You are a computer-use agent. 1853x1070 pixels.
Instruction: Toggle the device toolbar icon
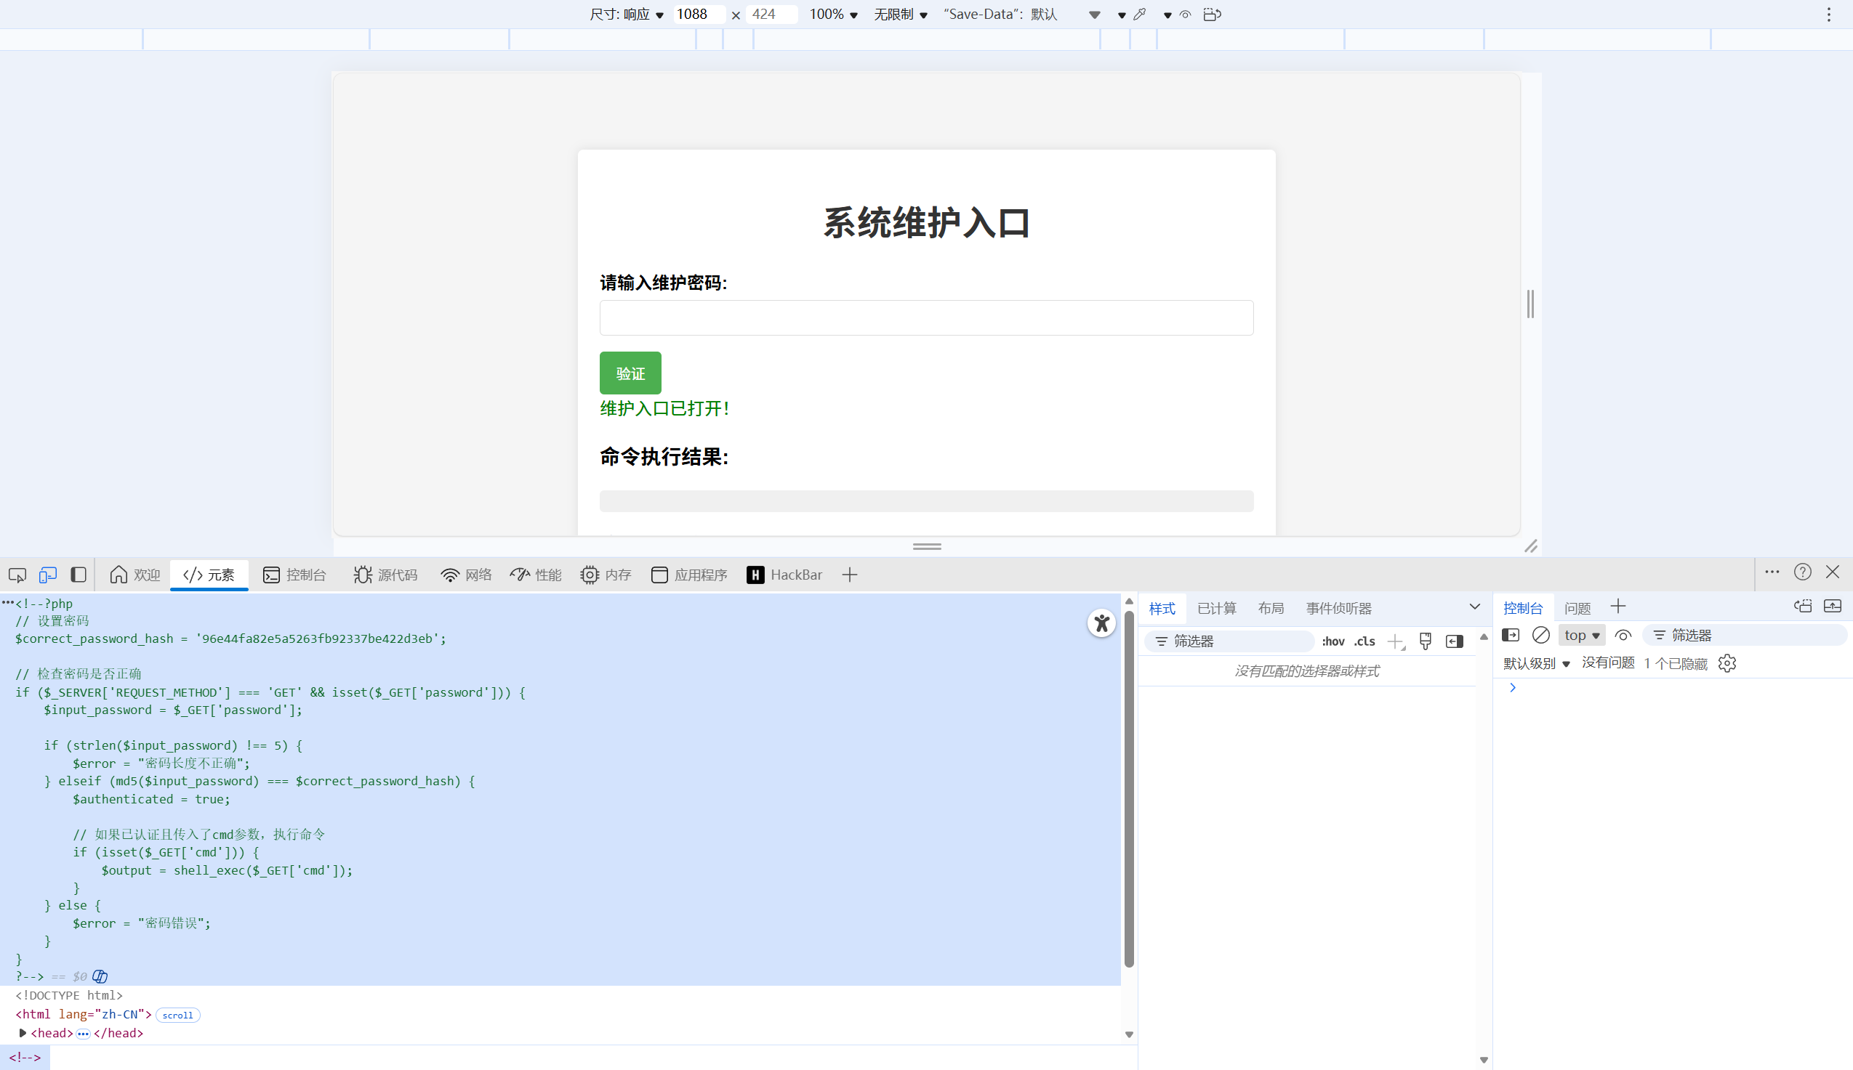[47, 575]
